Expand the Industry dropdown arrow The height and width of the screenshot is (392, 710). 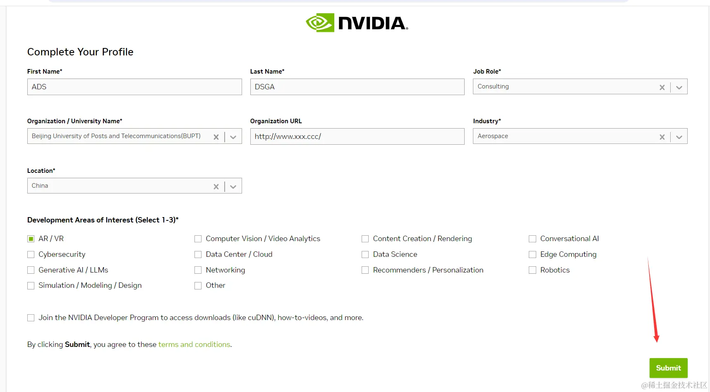click(679, 137)
